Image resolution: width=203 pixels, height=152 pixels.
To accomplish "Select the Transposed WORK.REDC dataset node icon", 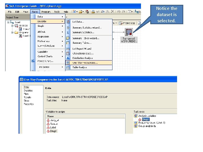I will [x=129, y=32].
